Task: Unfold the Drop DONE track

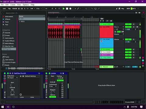Action: (x=101, y=24)
